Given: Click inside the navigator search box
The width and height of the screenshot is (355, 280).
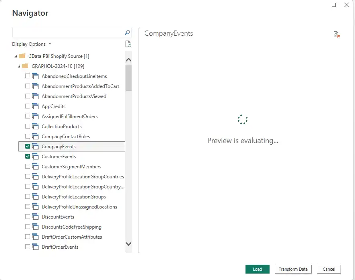Looking at the screenshot, I should [67, 33].
